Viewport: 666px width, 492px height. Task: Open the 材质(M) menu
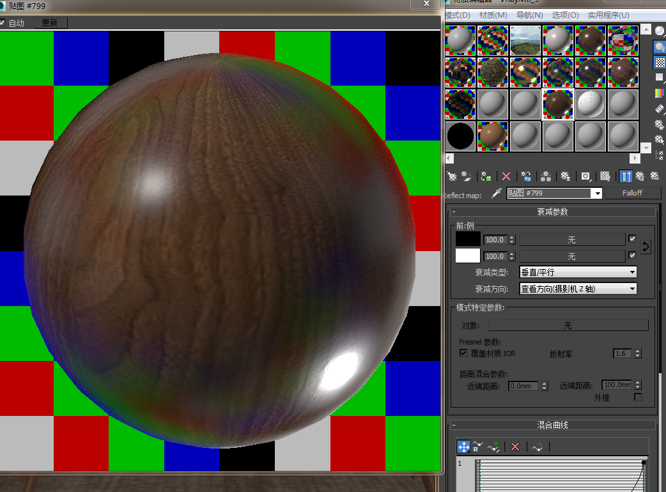[x=493, y=15]
